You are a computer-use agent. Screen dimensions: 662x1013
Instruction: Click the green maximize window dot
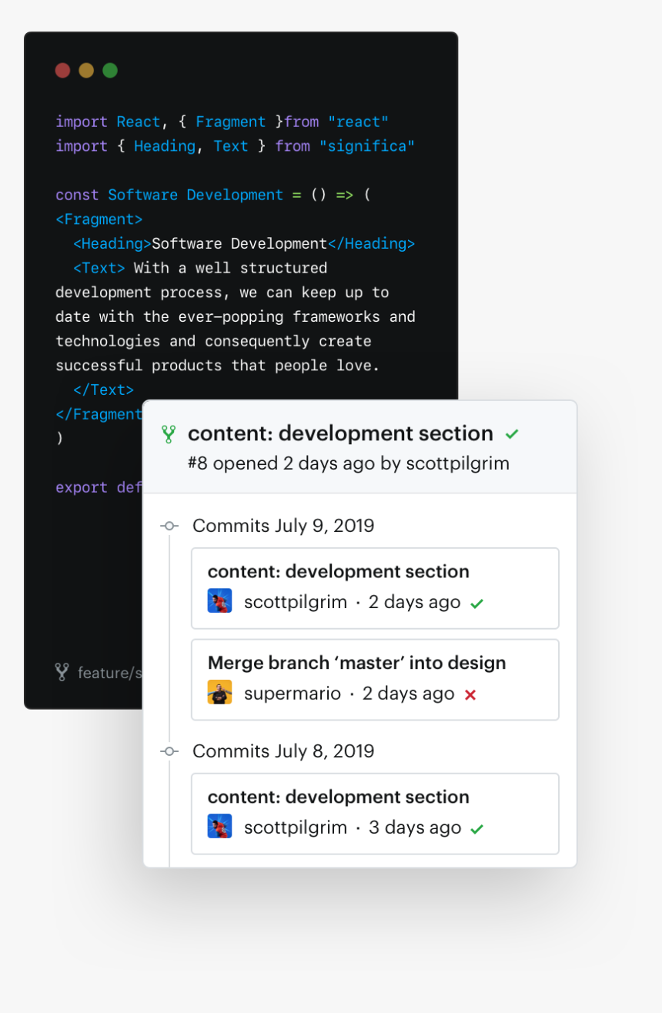110,71
